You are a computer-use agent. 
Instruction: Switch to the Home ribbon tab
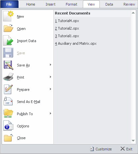[31, 4]
